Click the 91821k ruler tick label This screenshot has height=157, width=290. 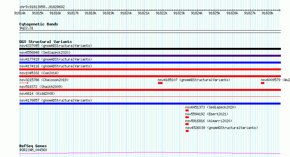coord(144,13)
